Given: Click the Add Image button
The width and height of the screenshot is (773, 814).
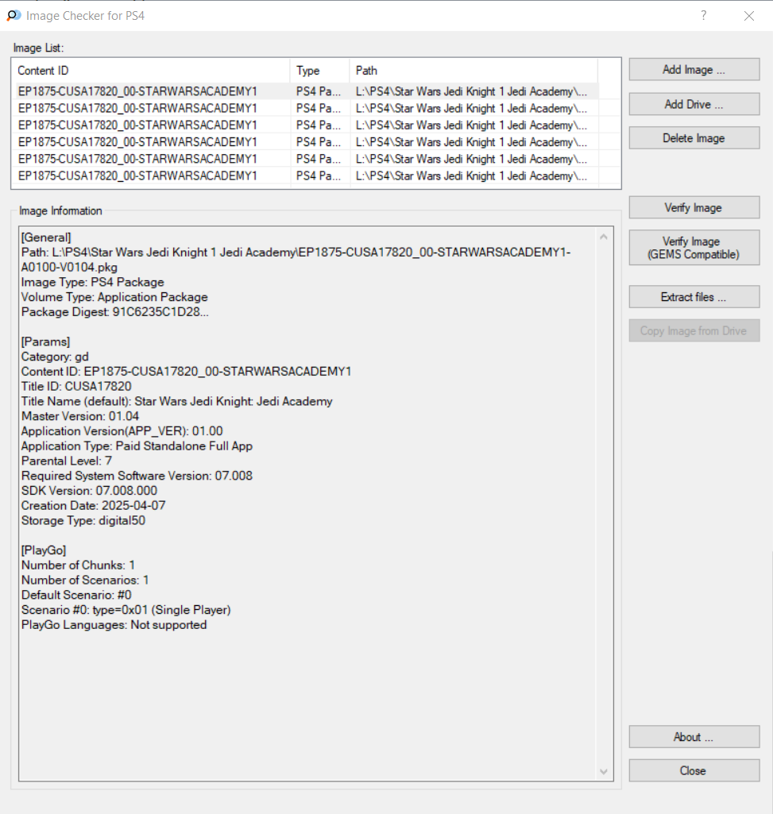Looking at the screenshot, I should click(694, 70).
